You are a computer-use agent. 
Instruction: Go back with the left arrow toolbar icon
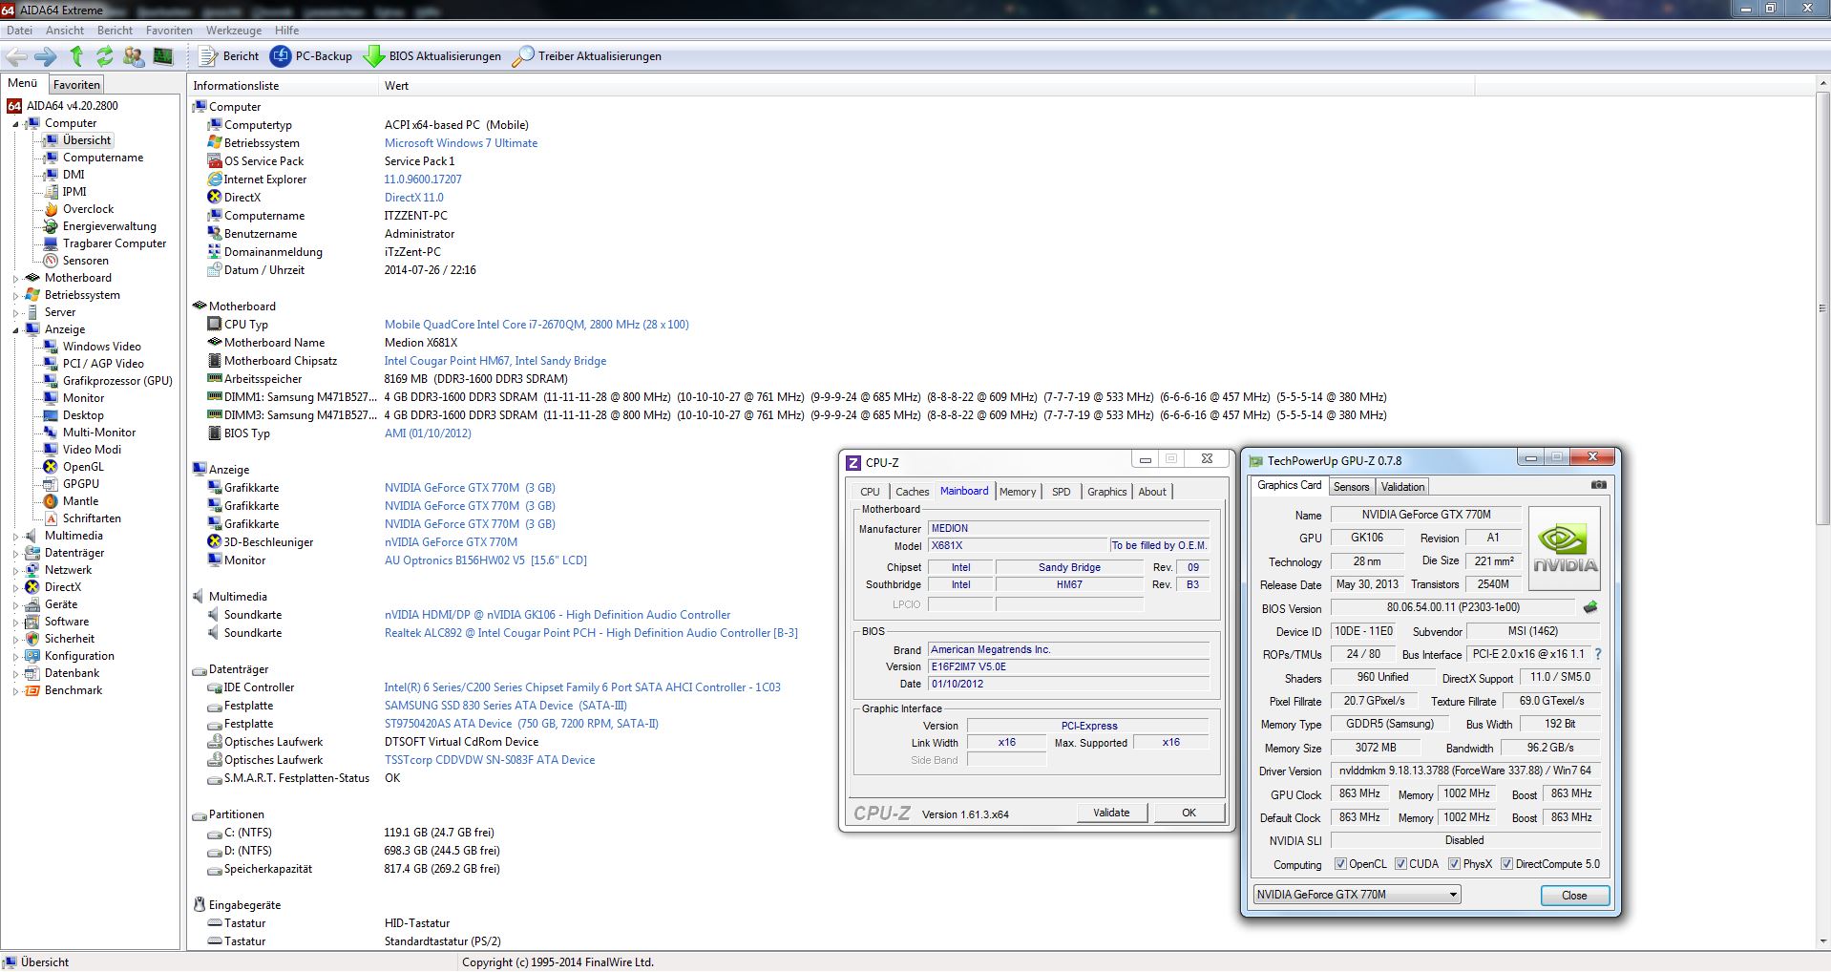17,56
